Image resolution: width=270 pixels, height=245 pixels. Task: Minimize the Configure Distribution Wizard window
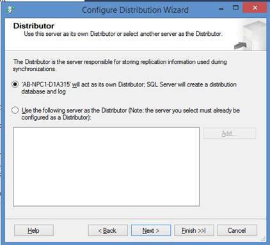[221, 9]
